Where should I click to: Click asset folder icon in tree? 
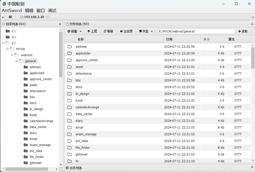coord(26,85)
